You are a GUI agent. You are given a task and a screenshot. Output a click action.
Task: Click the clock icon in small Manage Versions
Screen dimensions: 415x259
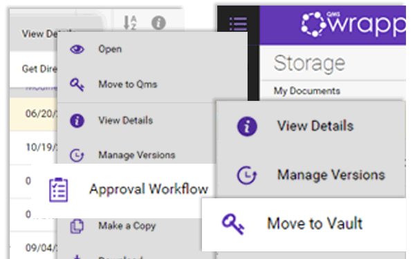tap(77, 155)
